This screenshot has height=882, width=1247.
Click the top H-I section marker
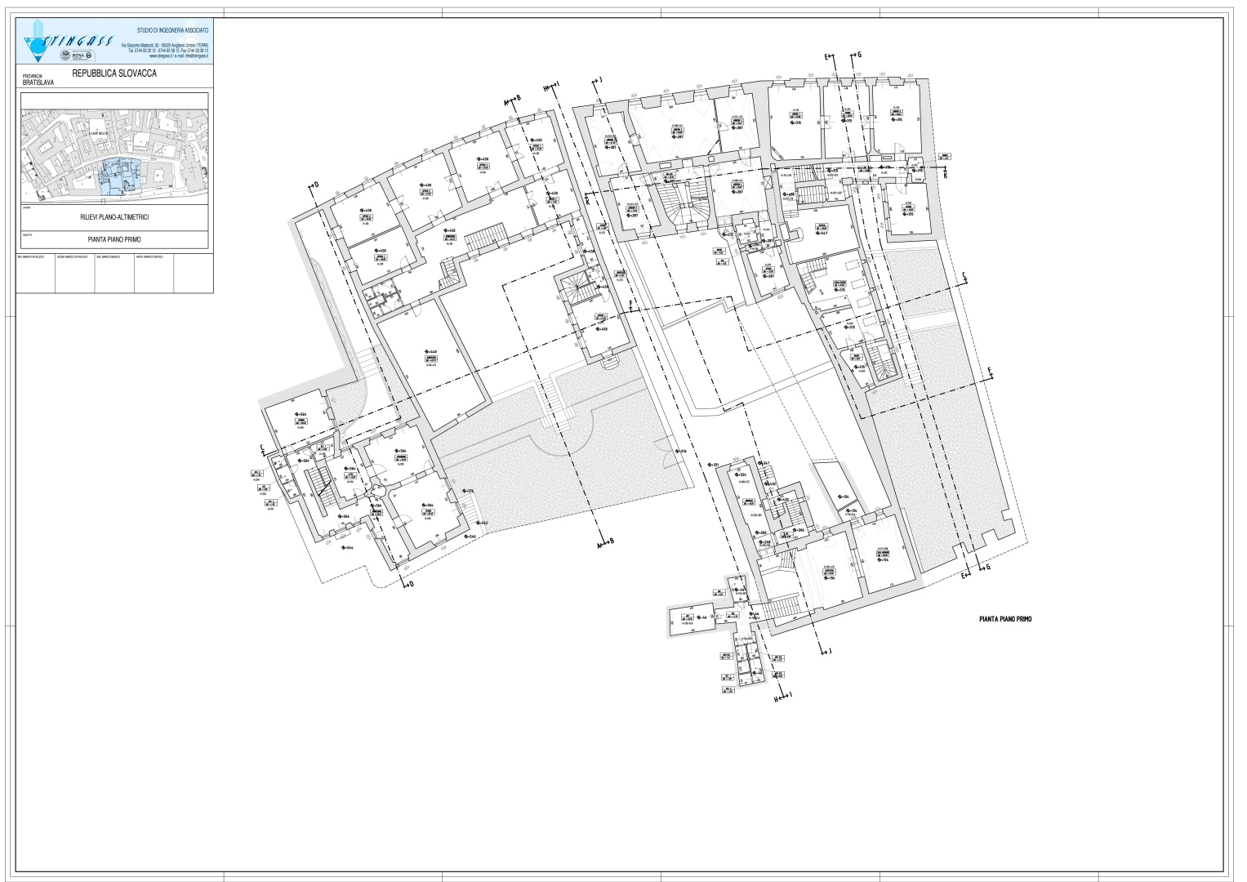550,86
